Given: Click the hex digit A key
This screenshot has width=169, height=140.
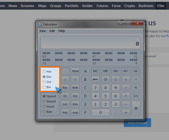Looking at the screenshot, I should [85, 71].
